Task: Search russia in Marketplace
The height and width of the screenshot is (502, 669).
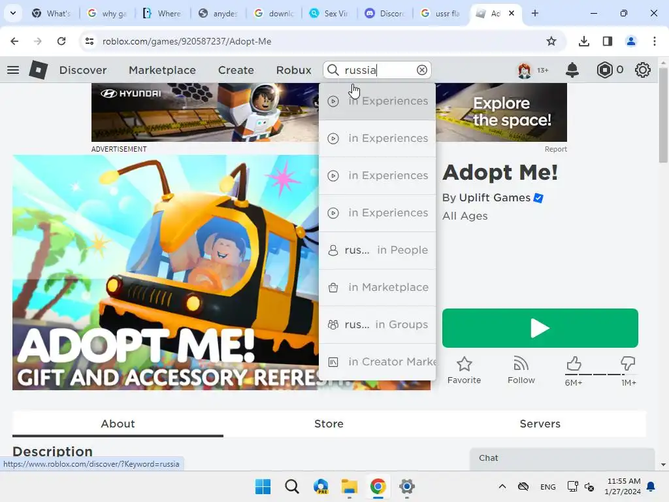Action: click(377, 288)
